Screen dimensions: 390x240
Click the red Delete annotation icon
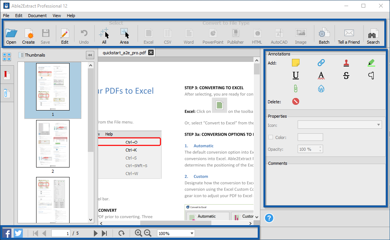[x=295, y=101]
